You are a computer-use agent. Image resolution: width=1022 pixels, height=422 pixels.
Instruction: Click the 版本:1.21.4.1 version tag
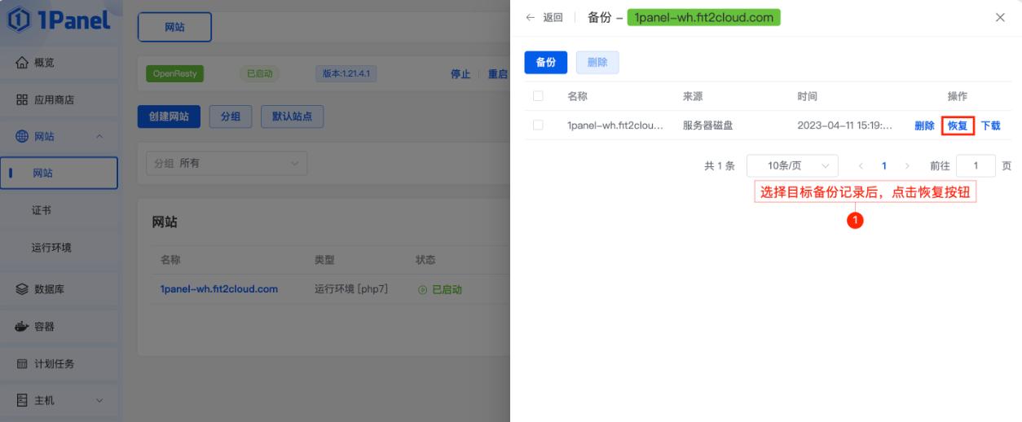346,74
